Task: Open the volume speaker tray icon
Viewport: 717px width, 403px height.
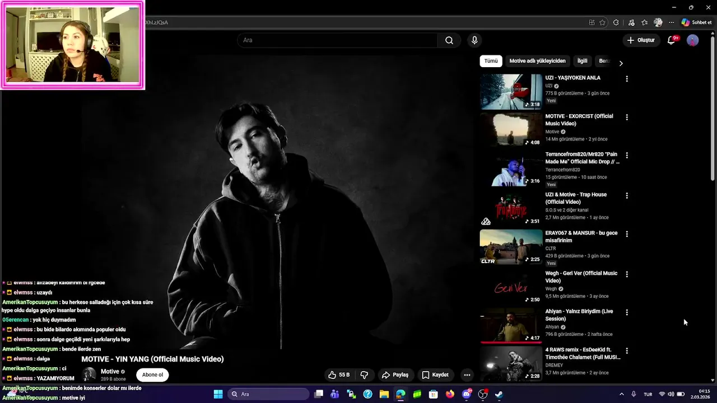Action: (671, 394)
